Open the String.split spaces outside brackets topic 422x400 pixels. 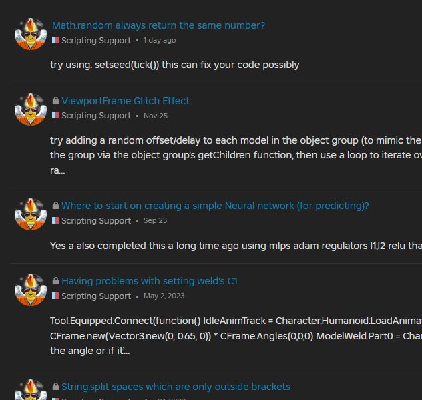pyautogui.click(x=176, y=387)
